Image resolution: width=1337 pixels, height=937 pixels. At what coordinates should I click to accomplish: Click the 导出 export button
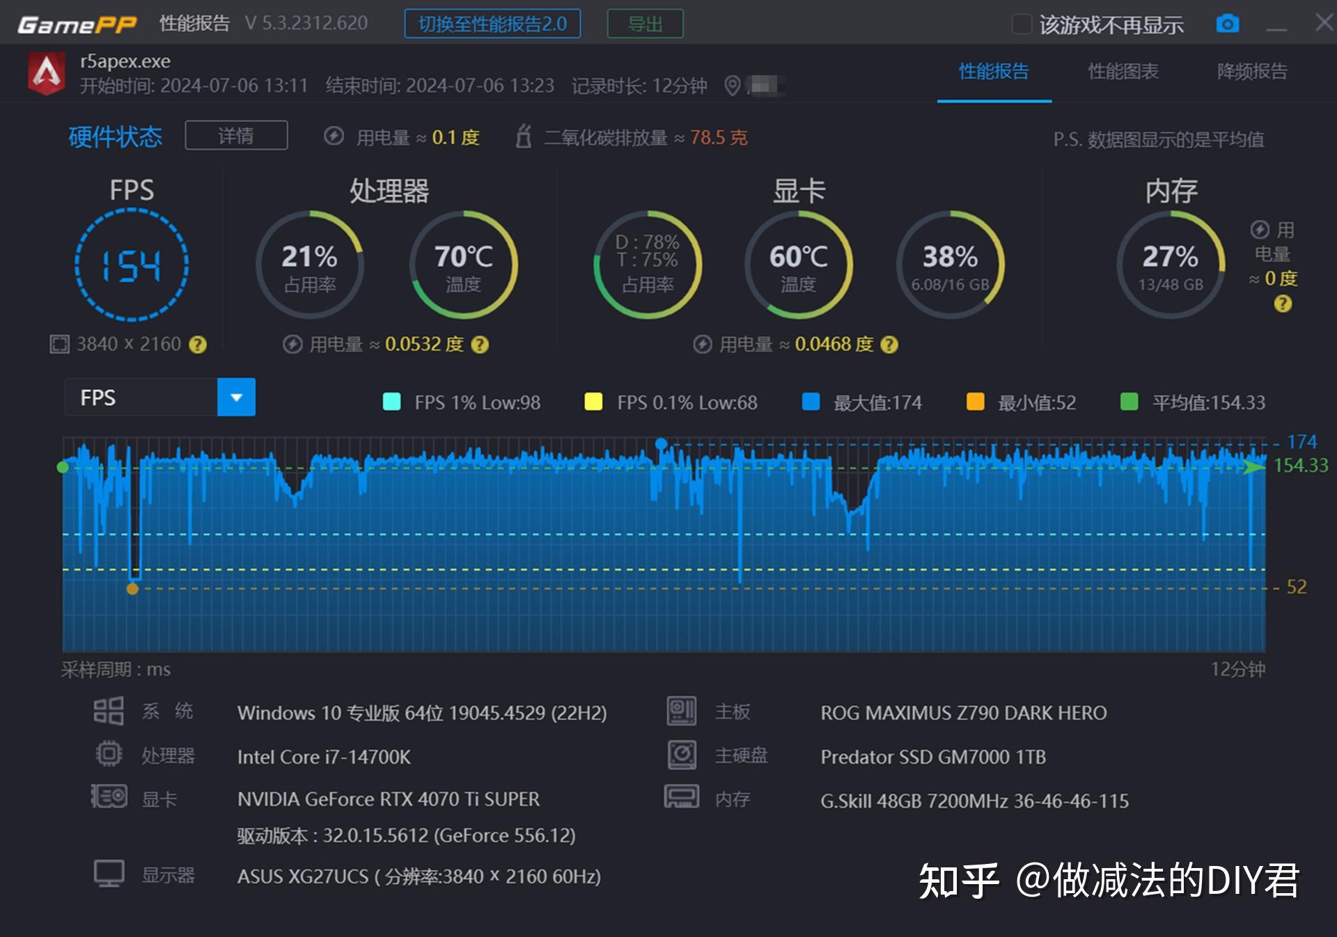tap(645, 24)
